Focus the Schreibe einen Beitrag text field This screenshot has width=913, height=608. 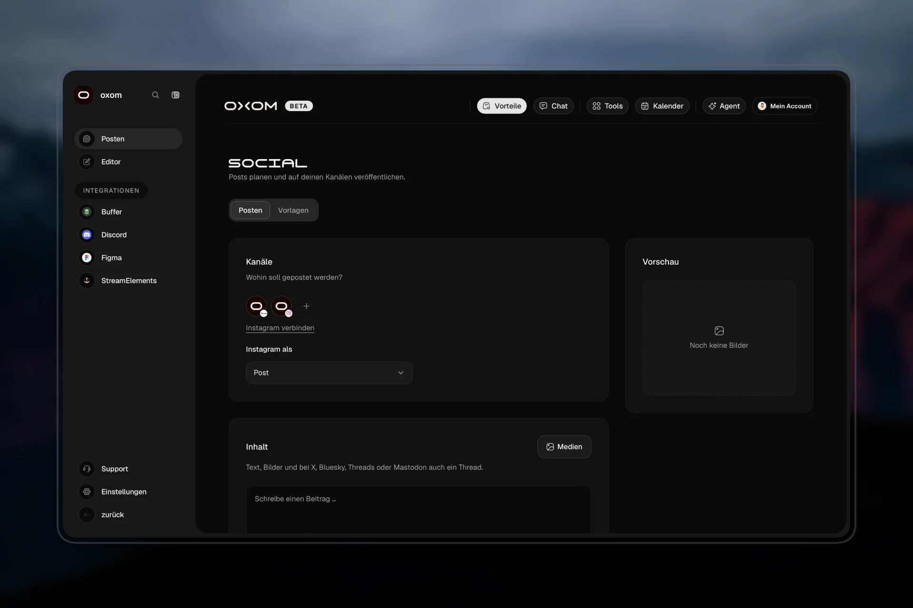(418, 510)
